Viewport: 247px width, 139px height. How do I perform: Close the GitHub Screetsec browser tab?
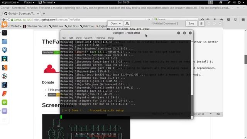pos(38,14)
